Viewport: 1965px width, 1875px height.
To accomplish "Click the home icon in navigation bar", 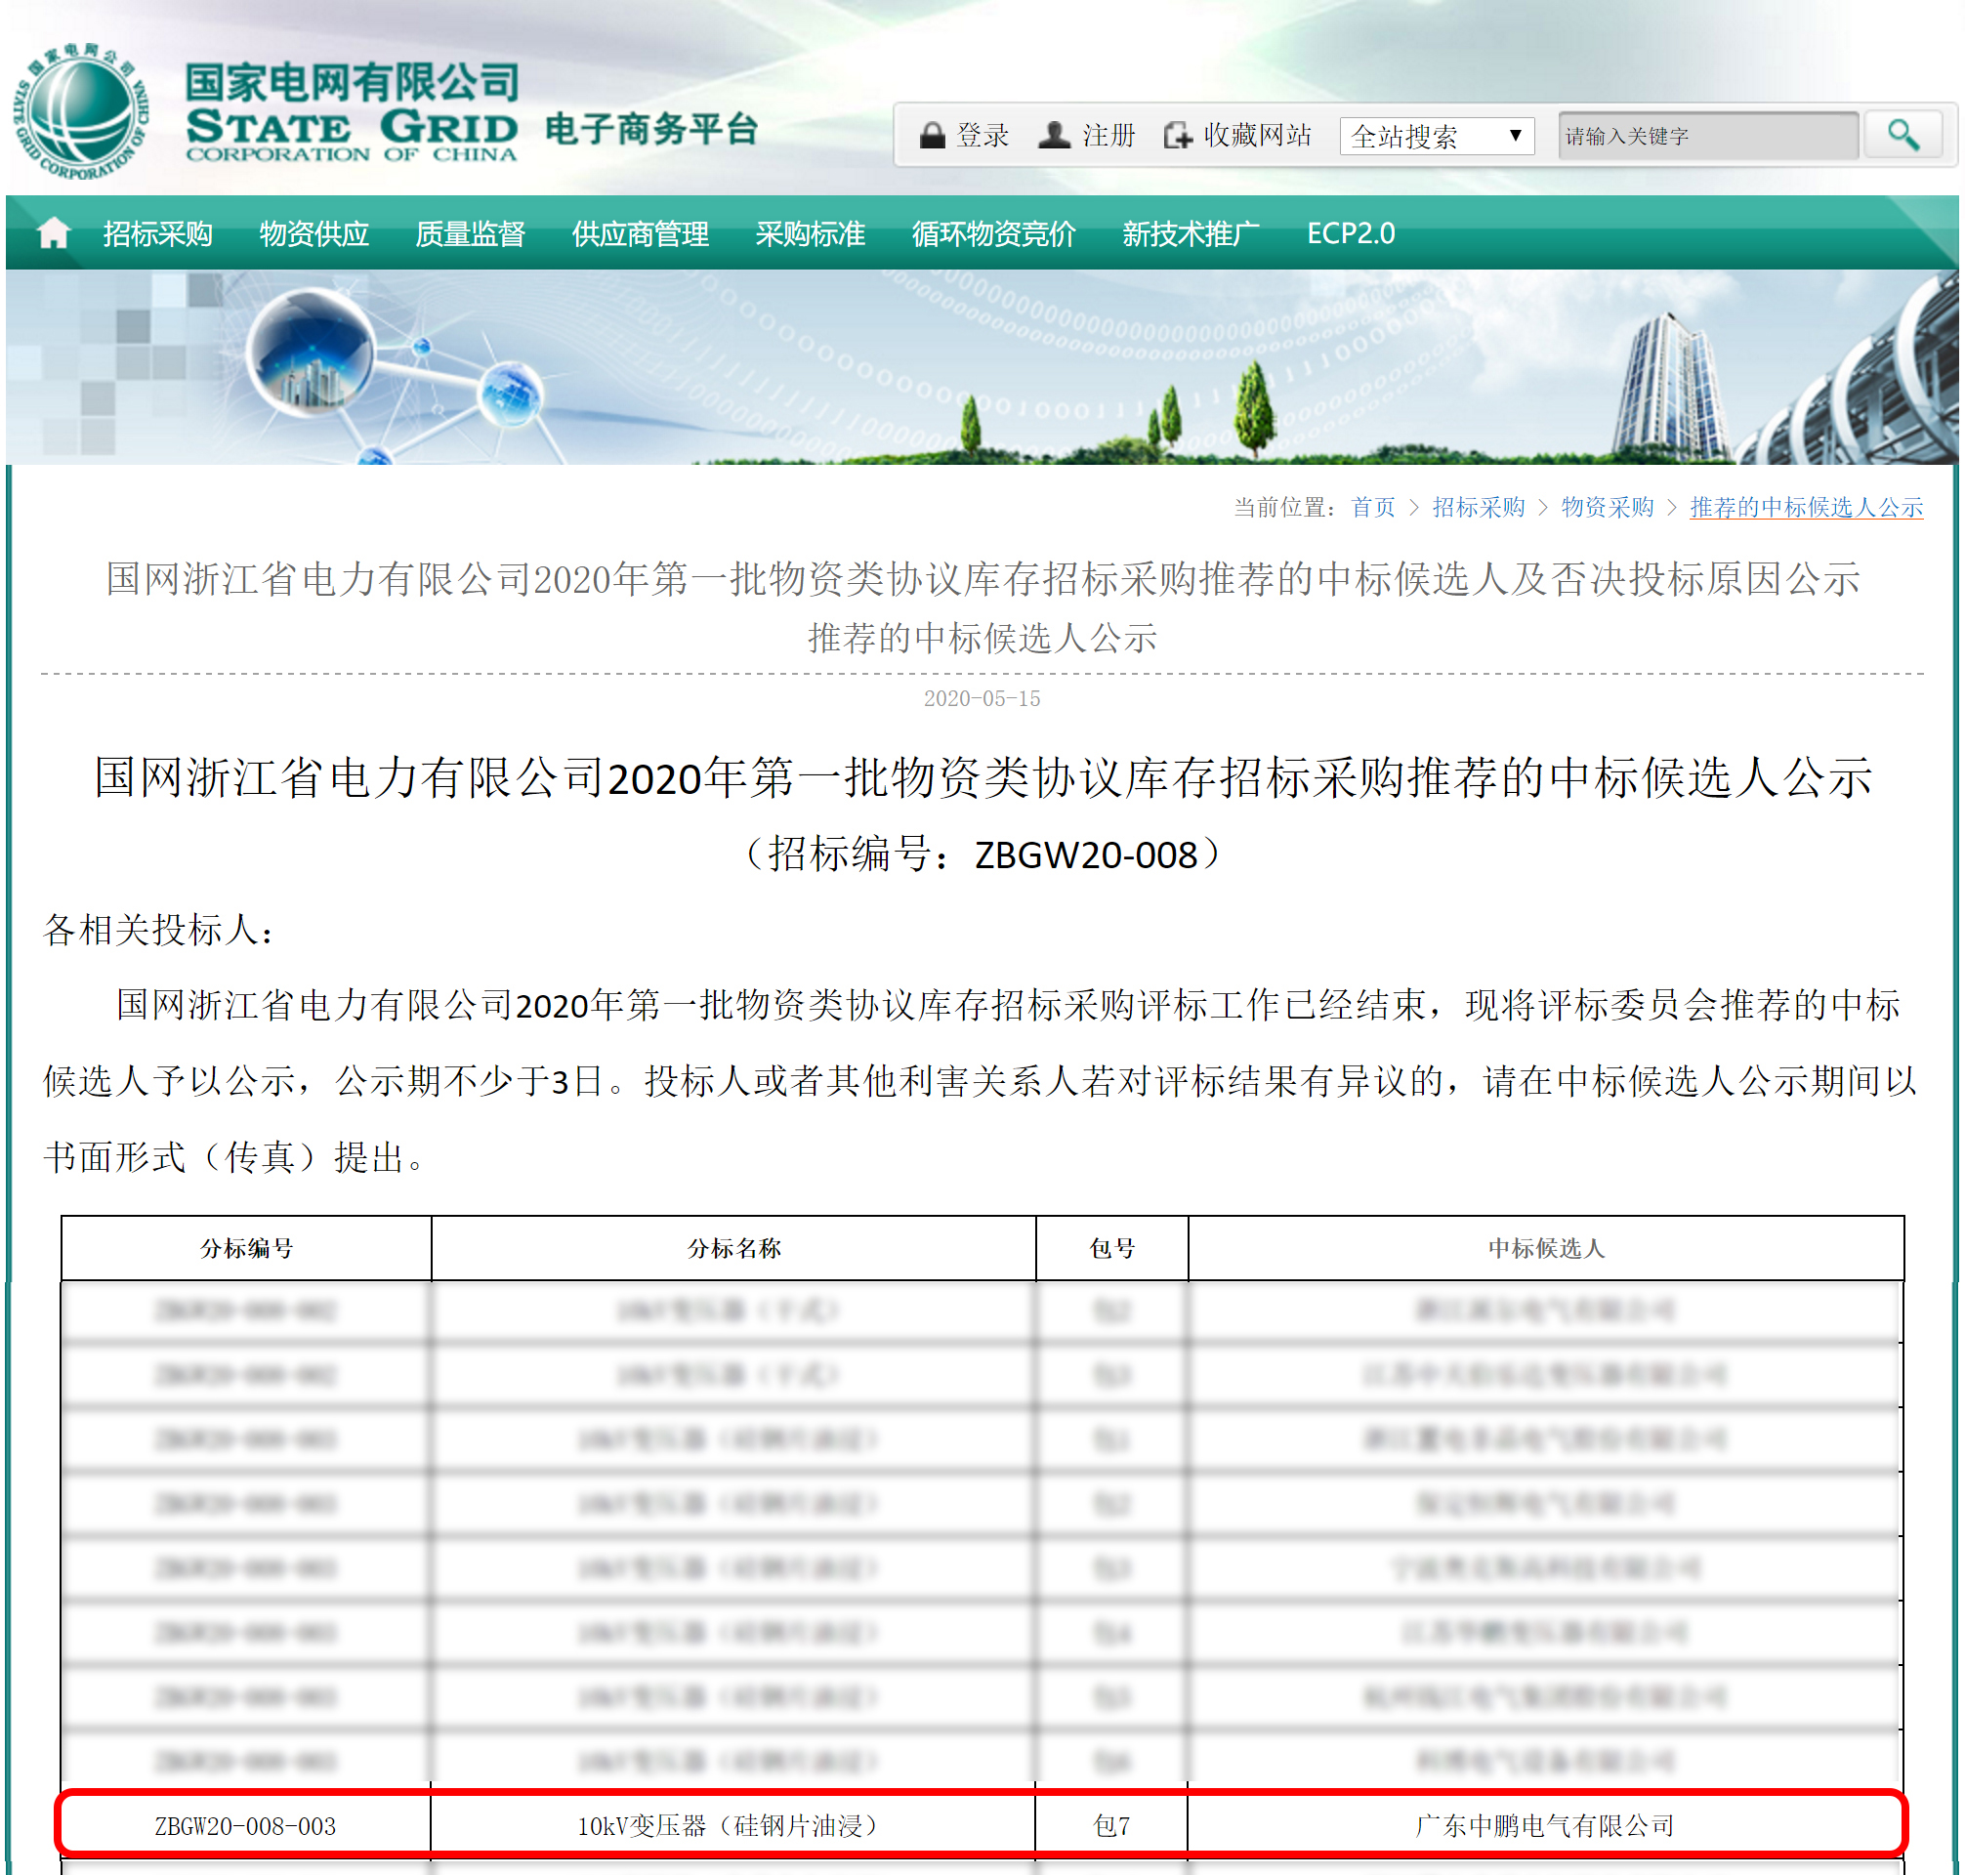I will (53, 233).
